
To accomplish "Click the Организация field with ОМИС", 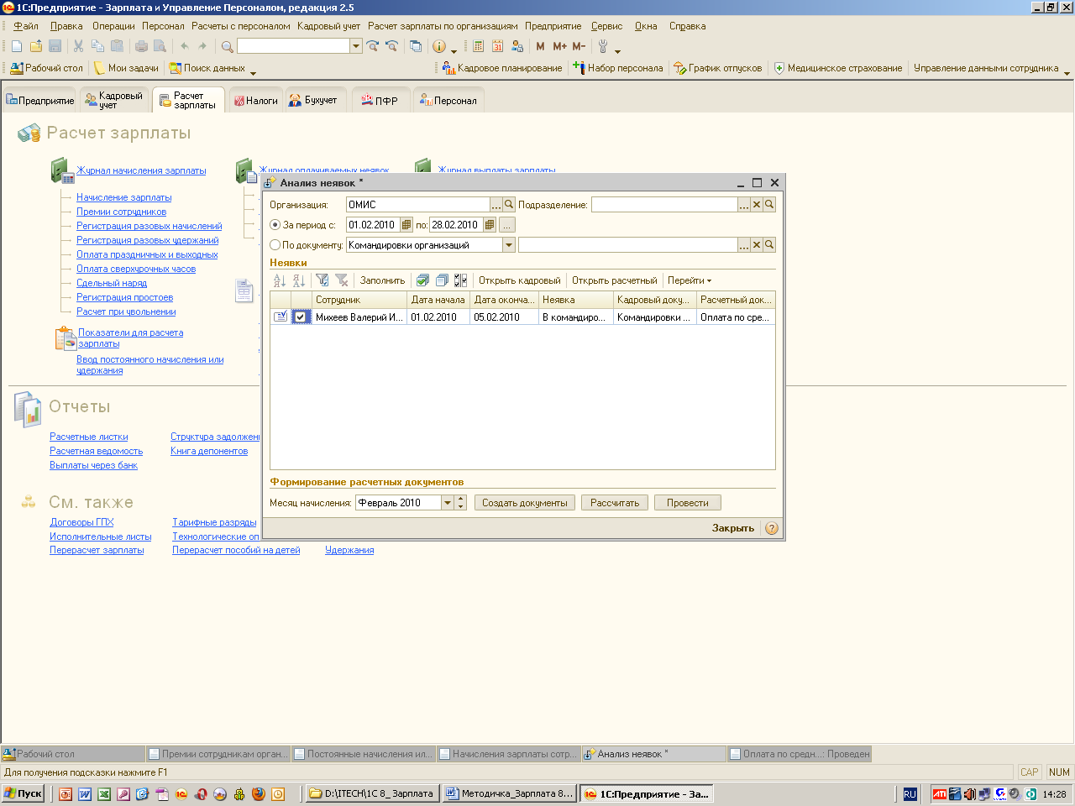I will (x=418, y=204).
